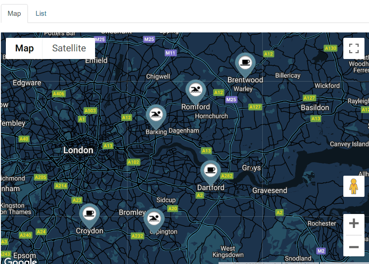The image size is (369, 264).
Task: Click the A102 road shield
Action: (x=133, y=162)
